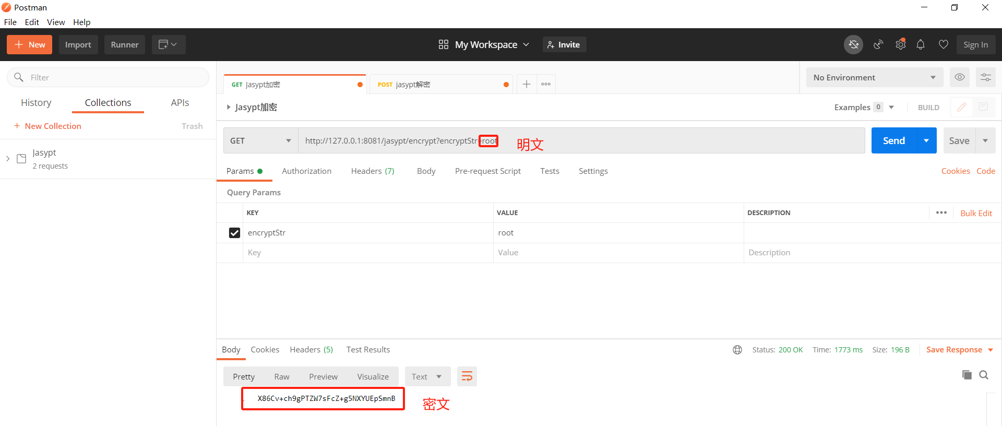Select the Visualize response view
Viewport: 1002px width, 426px height.
[x=373, y=376]
